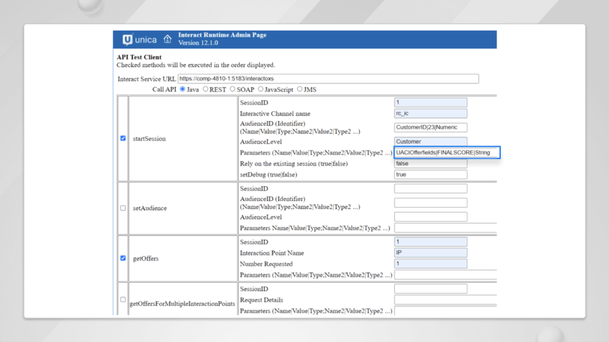Toggle the getOffers method checkbox
609x342 pixels.
[123, 258]
